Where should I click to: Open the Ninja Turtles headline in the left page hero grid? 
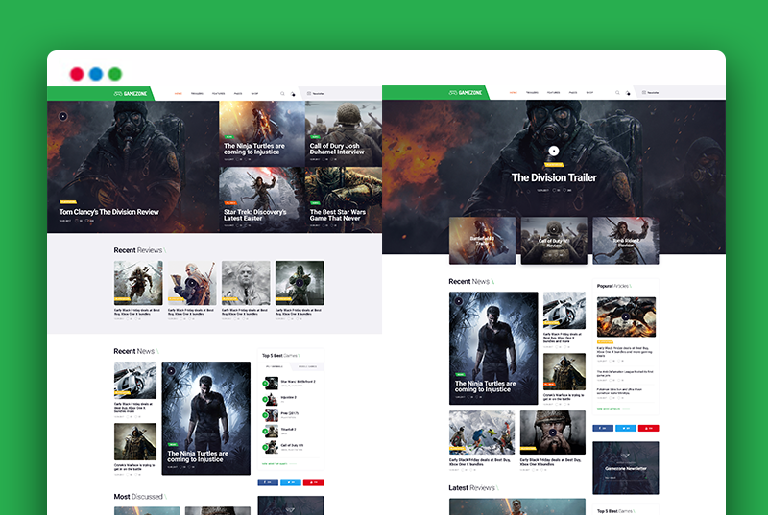coord(253,149)
